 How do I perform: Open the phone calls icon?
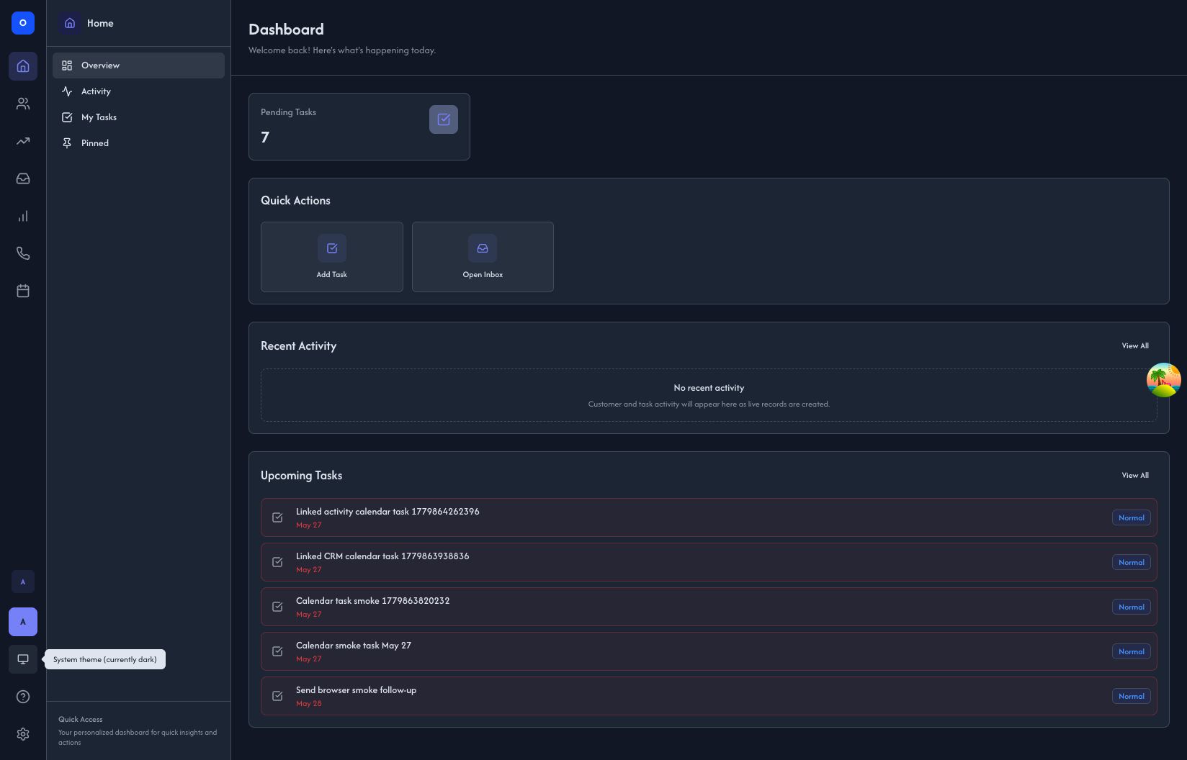click(23, 253)
